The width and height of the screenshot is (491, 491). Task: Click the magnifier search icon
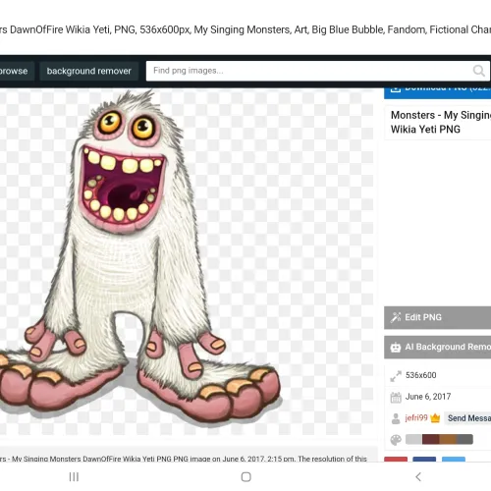point(478,71)
